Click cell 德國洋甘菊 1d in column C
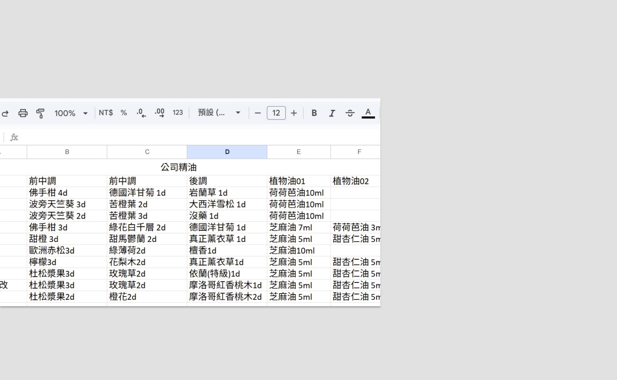The width and height of the screenshot is (617, 380). click(147, 193)
